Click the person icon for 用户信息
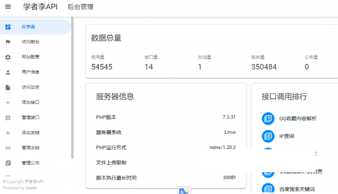Image resolution: width=338 pixels, height=194 pixels. [x=8, y=72]
